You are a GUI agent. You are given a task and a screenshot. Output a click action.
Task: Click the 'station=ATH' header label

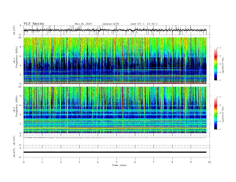[111, 24]
